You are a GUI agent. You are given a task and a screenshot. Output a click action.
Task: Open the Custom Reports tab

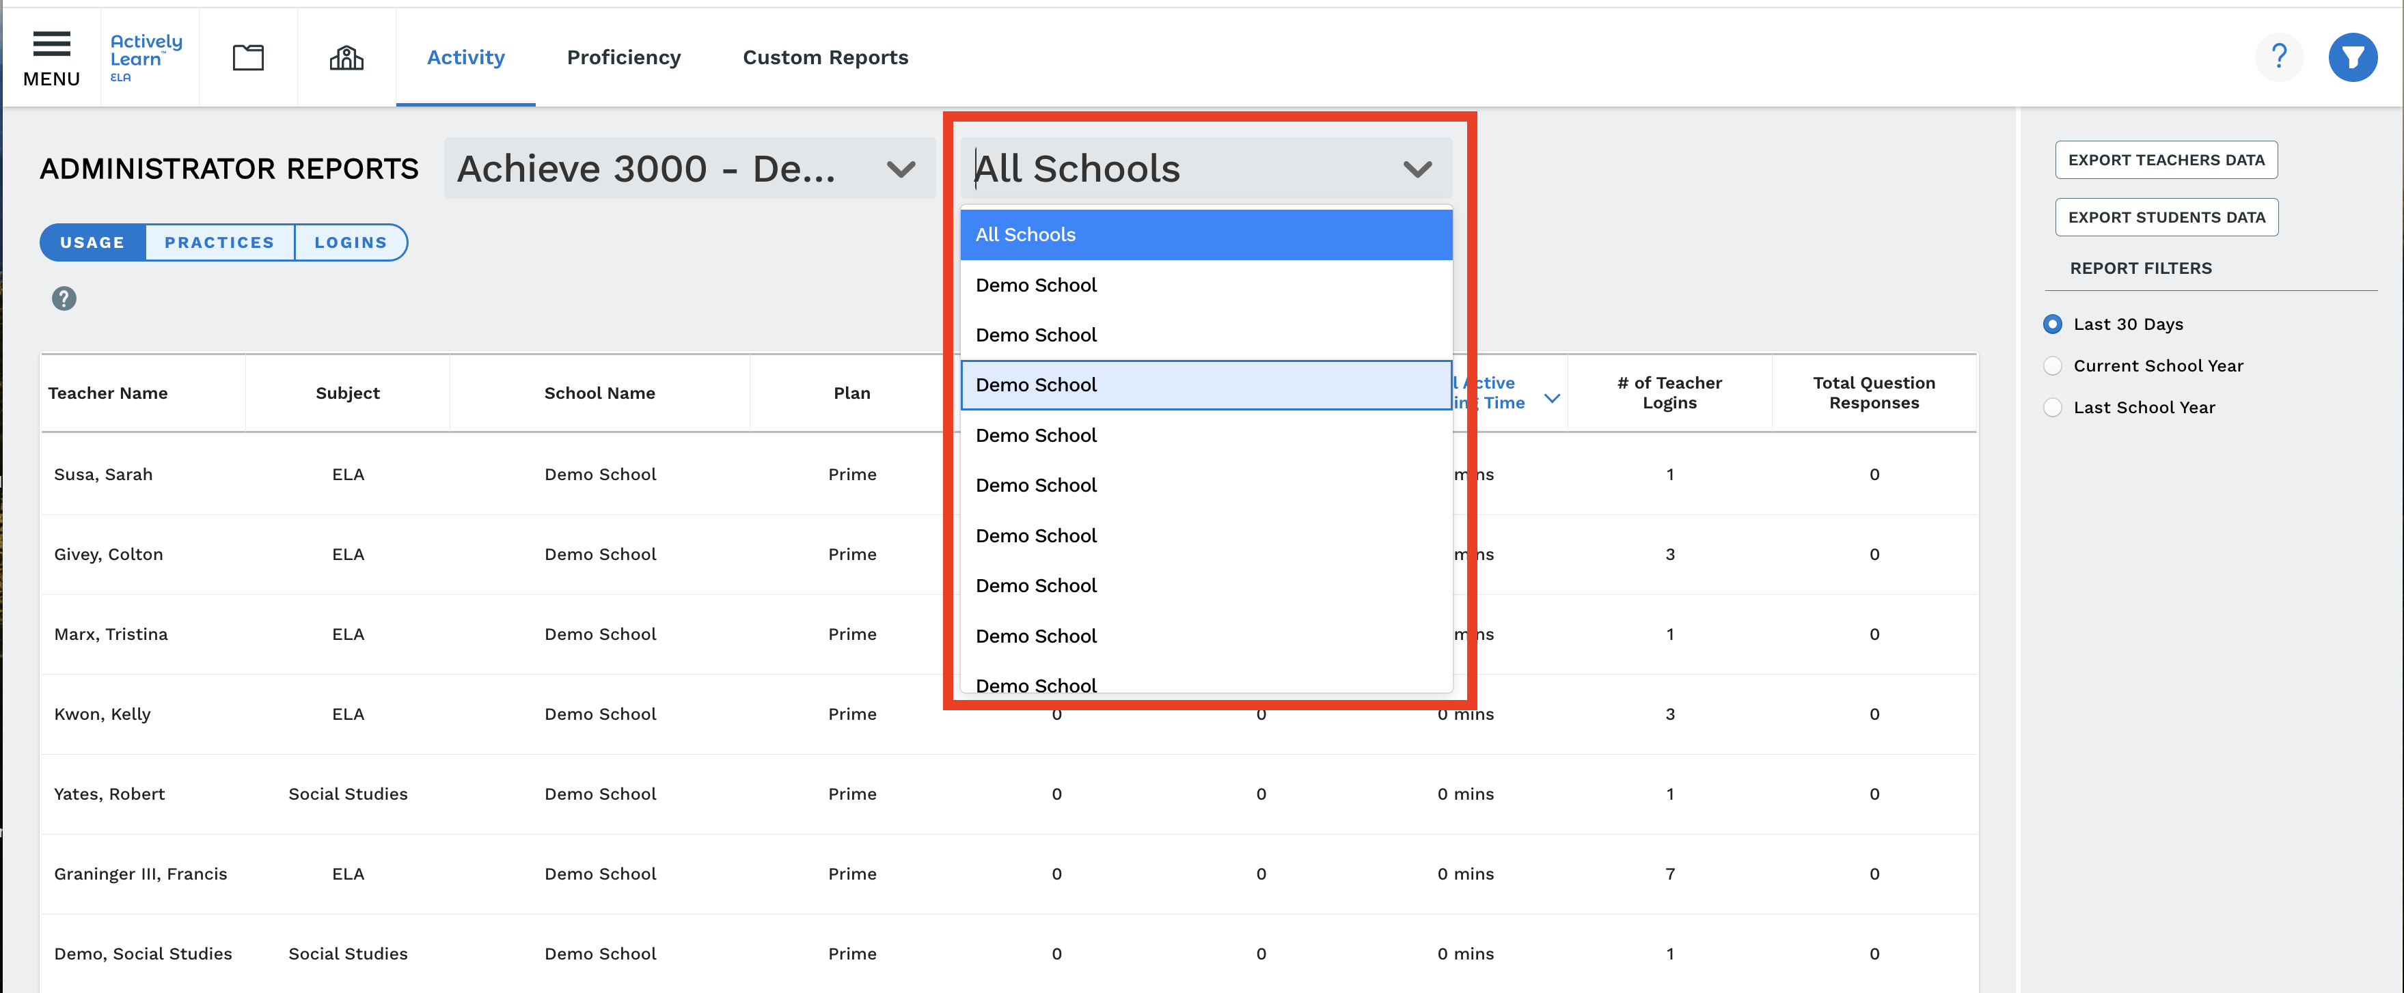(825, 58)
